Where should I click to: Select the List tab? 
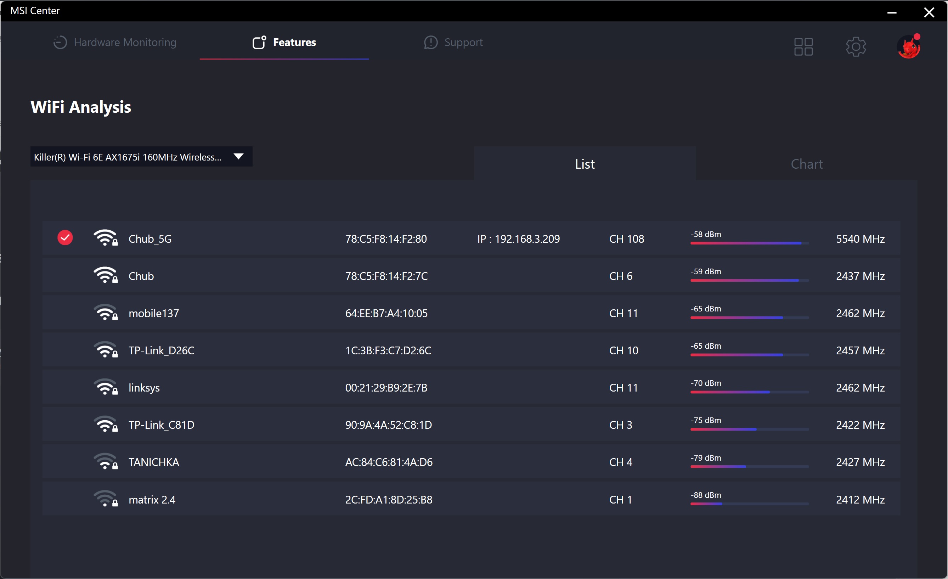click(585, 164)
